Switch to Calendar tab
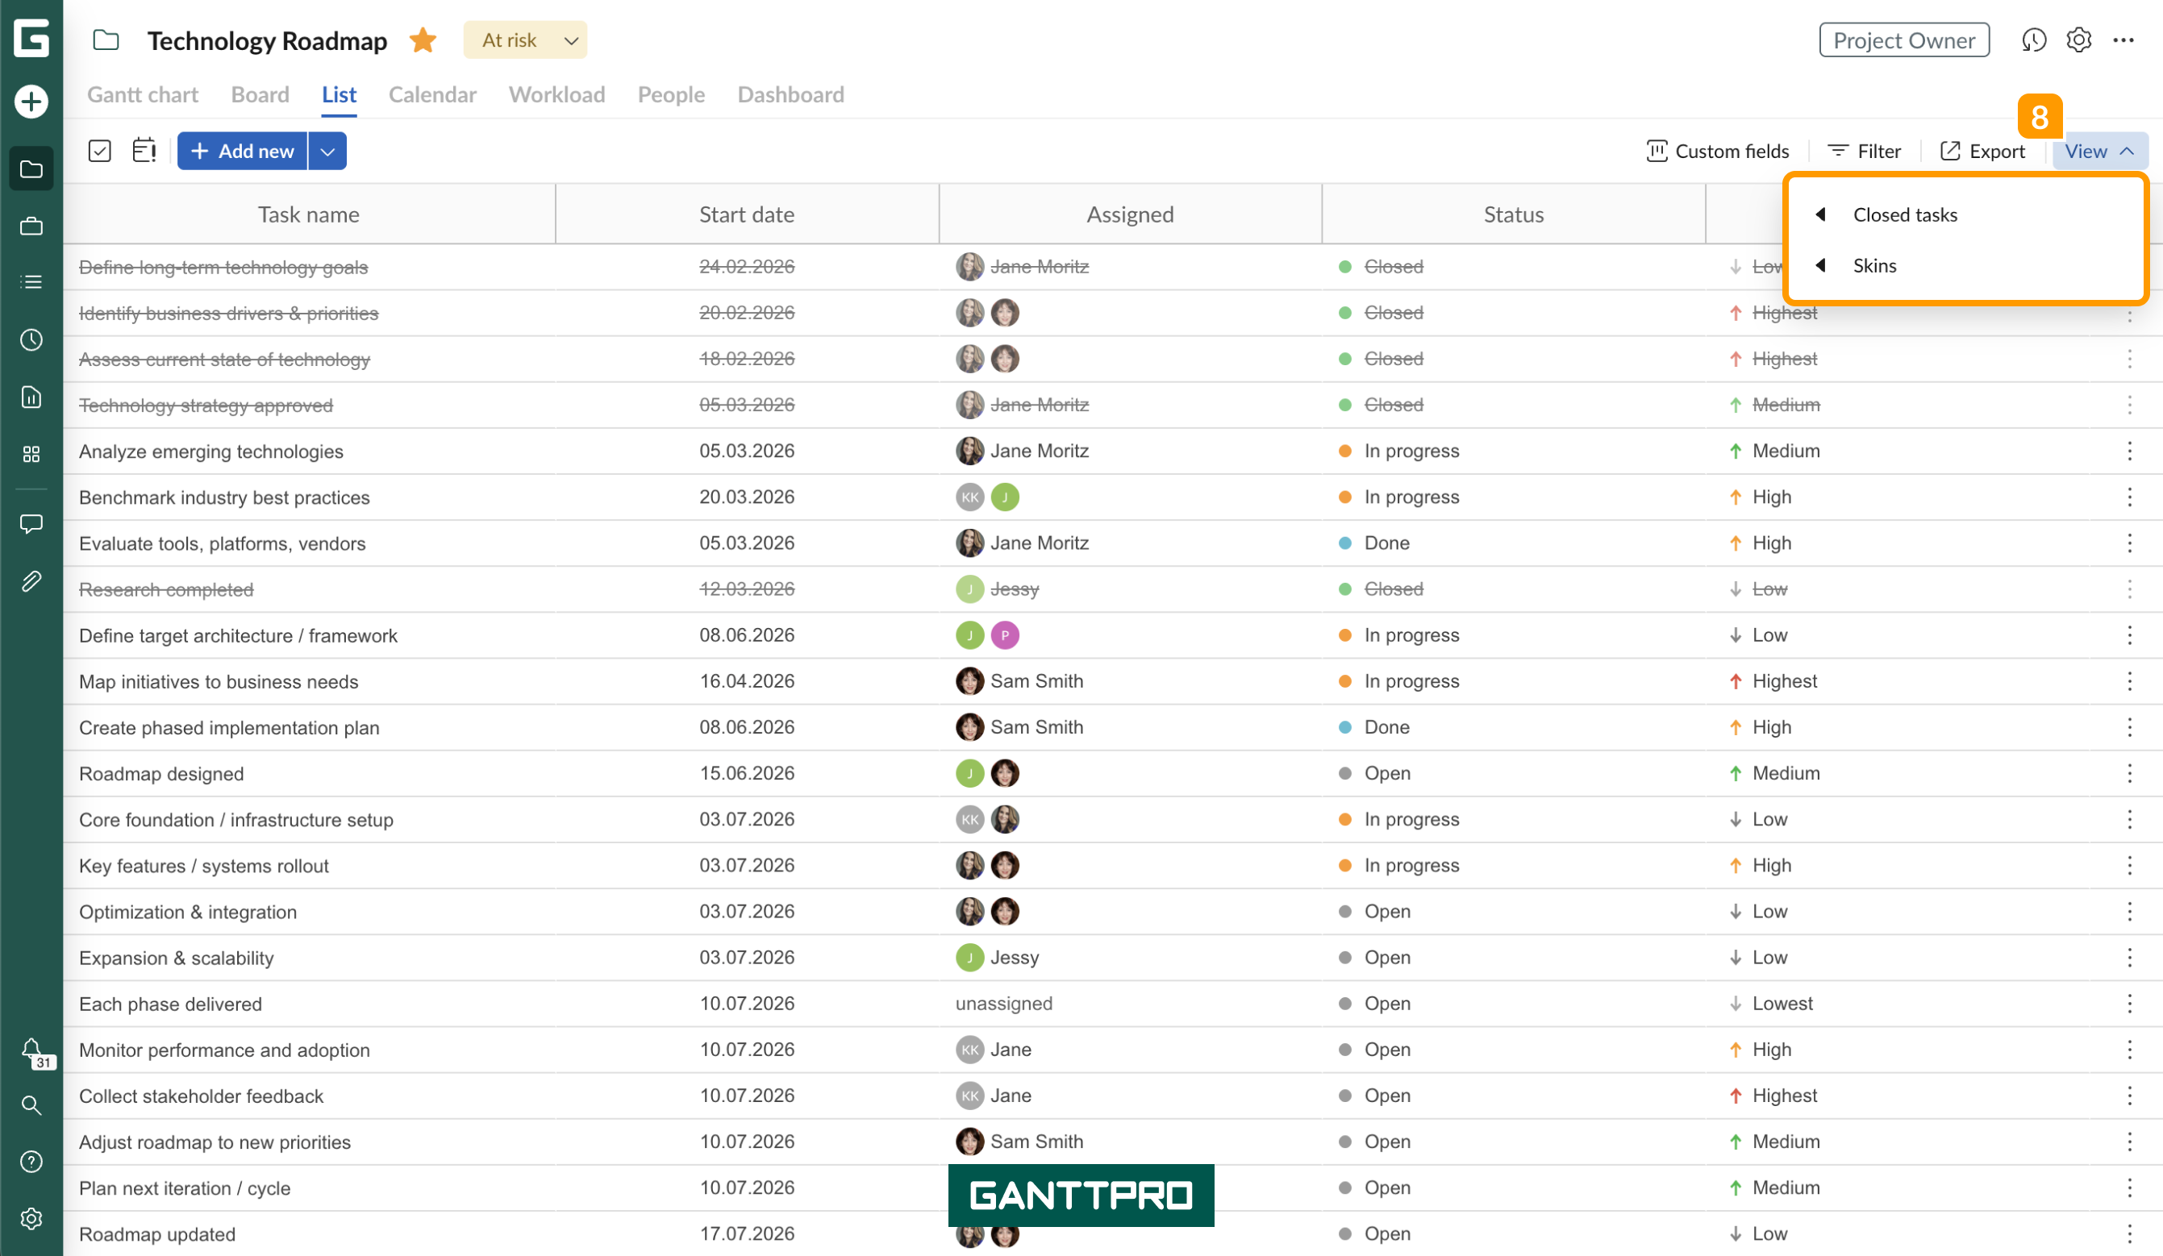Viewport: 2163px width, 1256px height. tap(432, 94)
